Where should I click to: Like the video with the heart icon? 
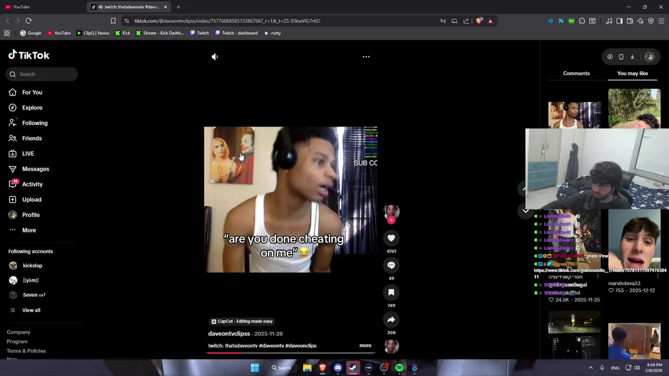coord(391,238)
